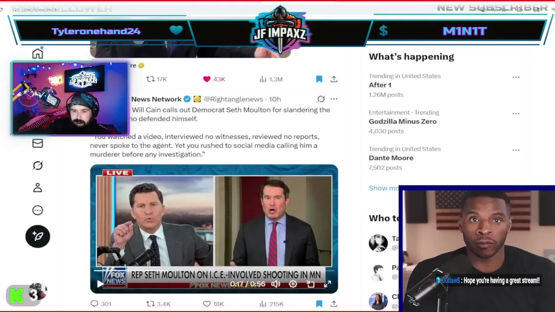The image size is (555, 312).
Task: Share the post with 43K likes
Action: (x=334, y=79)
